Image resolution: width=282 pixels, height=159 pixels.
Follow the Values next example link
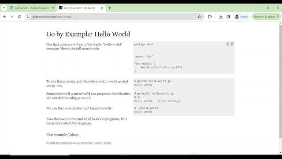73,134
